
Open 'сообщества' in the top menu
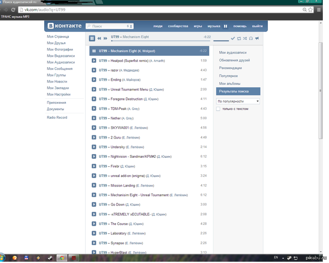(178, 26)
